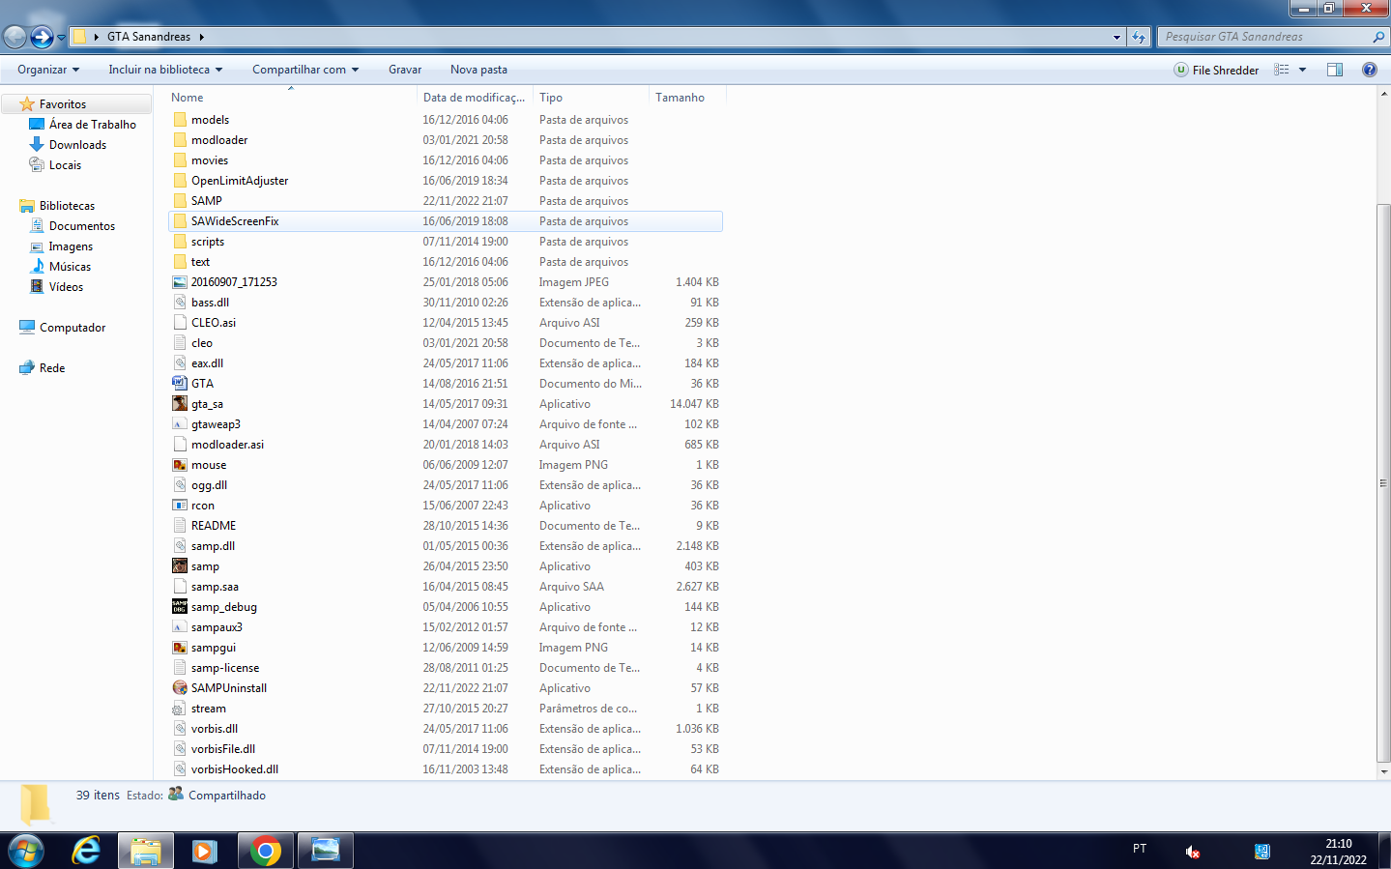Image resolution: width=1391 pixels, height=869 pixels.
Task: Open Internet Explorer from taskbar
Action: click(87, 851)
